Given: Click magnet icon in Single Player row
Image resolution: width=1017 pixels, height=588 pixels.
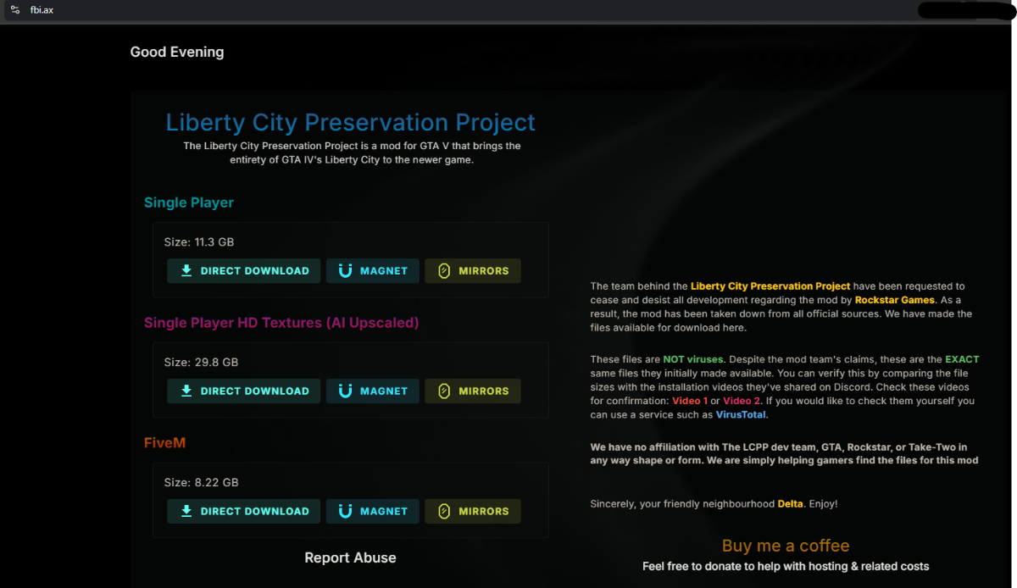Looking at the screenshot, I should point(345,271).
